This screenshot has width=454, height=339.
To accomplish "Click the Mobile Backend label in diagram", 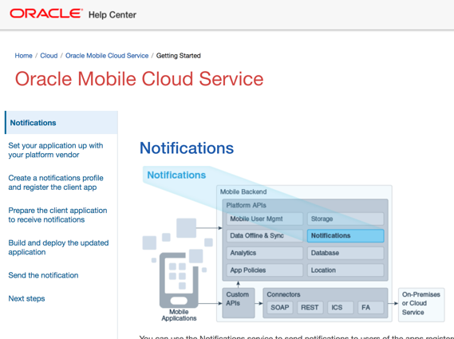I will tap(243, 191).
